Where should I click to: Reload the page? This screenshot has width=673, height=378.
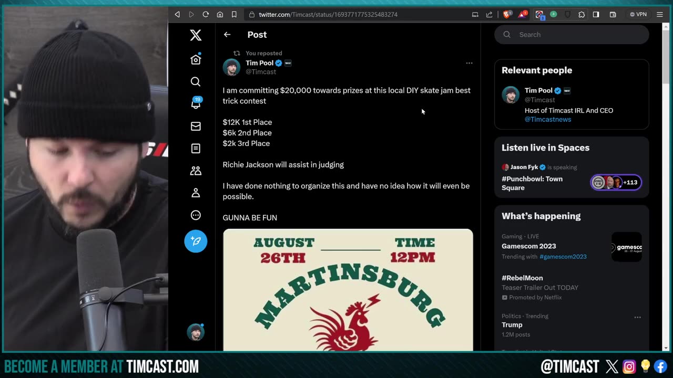pyautogui.click(x=206, y=15)
